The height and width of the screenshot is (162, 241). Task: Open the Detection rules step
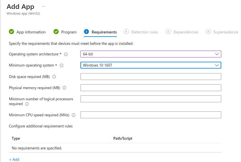point(145,32)
